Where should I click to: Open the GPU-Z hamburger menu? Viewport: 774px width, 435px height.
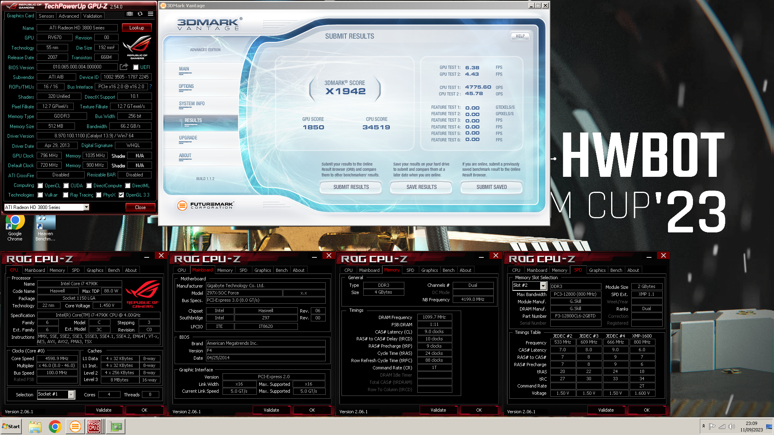150,14
